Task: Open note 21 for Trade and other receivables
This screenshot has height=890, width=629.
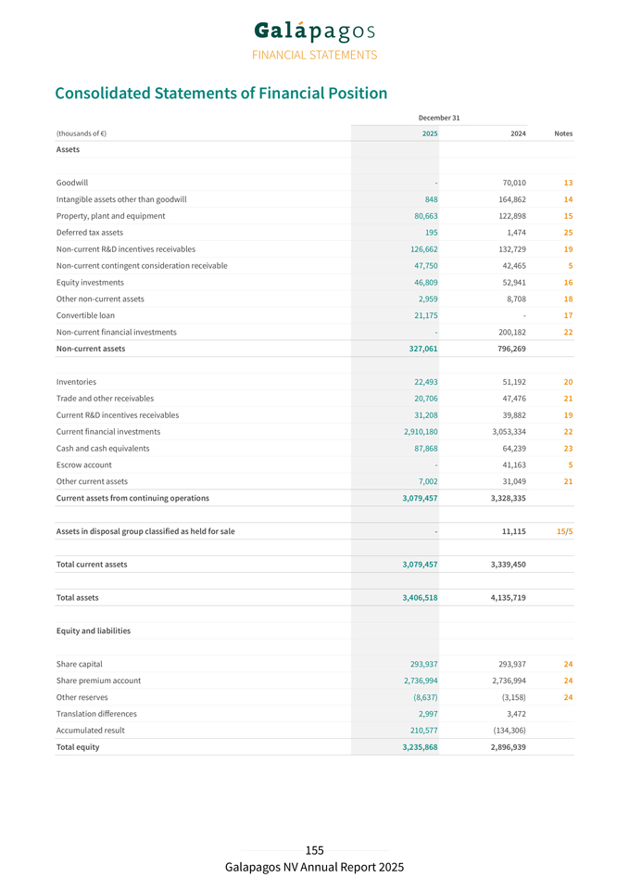Action: 568,399
